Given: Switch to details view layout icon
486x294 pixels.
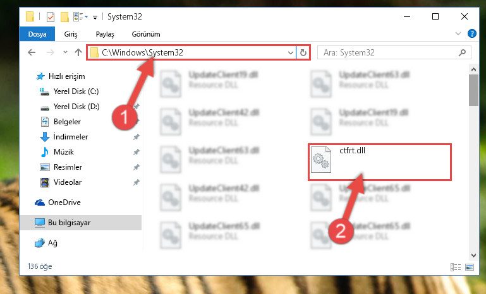Looking at the screenshot, I should 455,267.
